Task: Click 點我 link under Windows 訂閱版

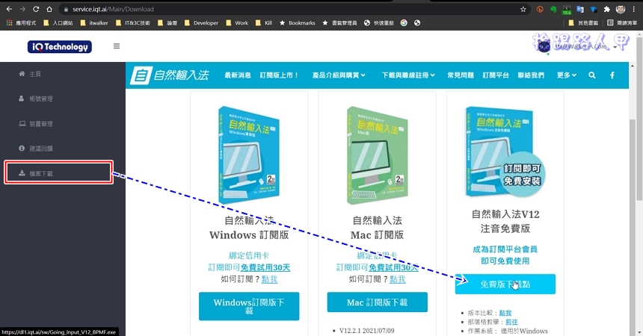Action: click(269, 279)
